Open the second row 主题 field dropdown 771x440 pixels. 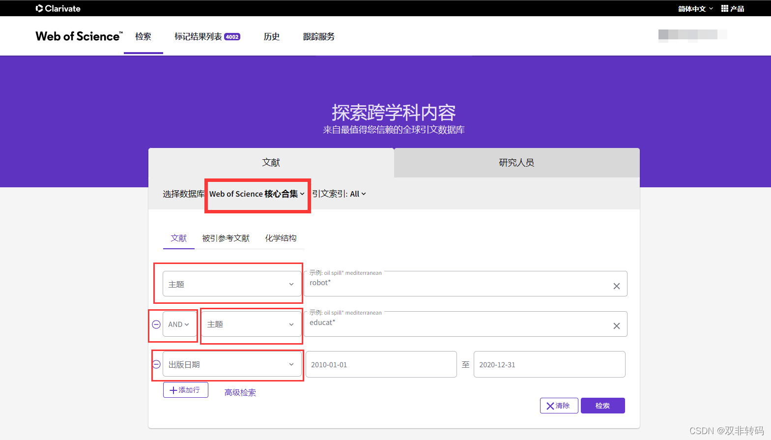pos(251,324)
